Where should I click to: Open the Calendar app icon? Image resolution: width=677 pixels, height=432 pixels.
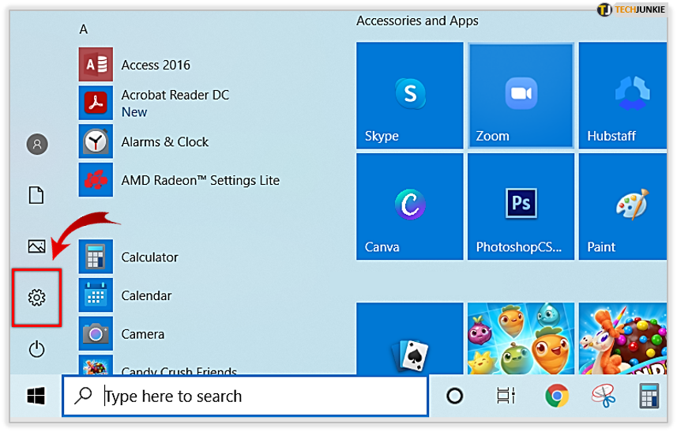96,295
